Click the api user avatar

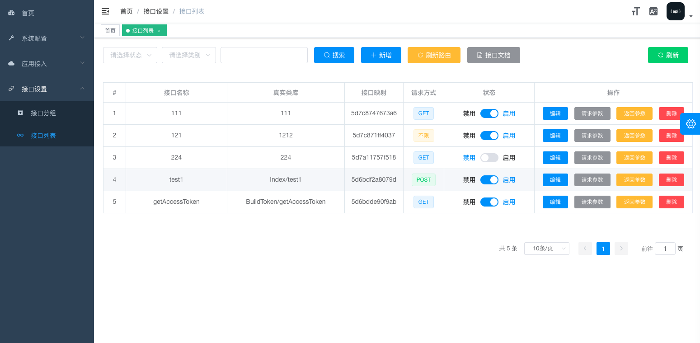[x=676, y=11]
